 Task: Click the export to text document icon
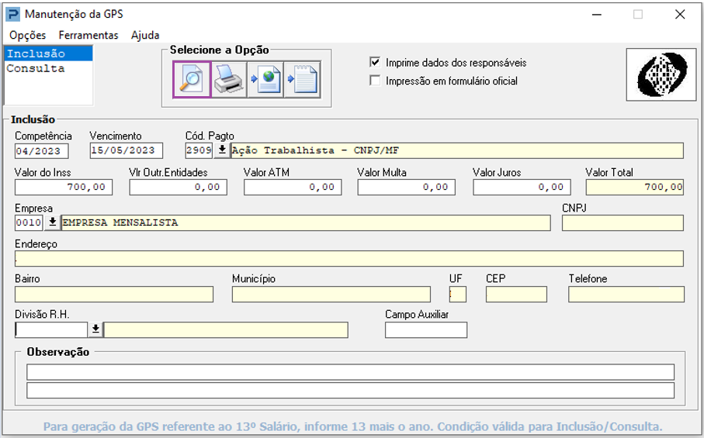click(302, 80)
